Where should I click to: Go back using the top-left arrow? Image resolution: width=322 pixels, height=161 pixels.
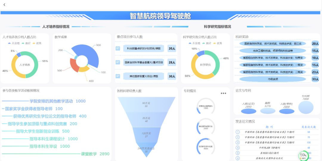pos(4,5)
